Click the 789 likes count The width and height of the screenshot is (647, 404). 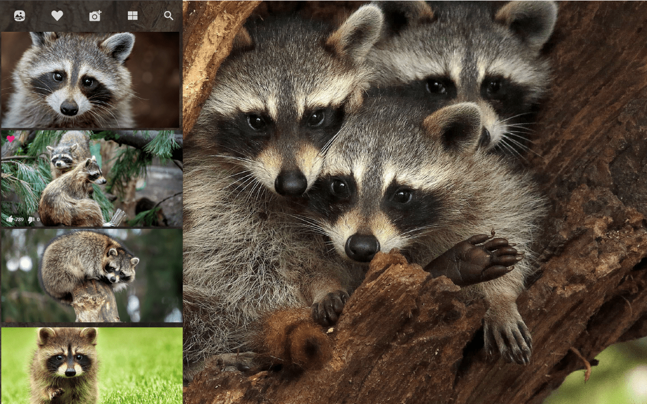click(x=19, y=220)
